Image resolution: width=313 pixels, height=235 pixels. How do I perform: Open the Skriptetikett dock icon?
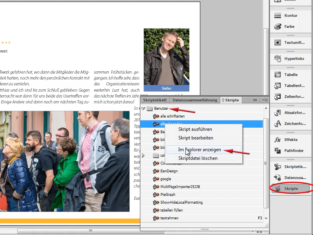tap(277, 167)
